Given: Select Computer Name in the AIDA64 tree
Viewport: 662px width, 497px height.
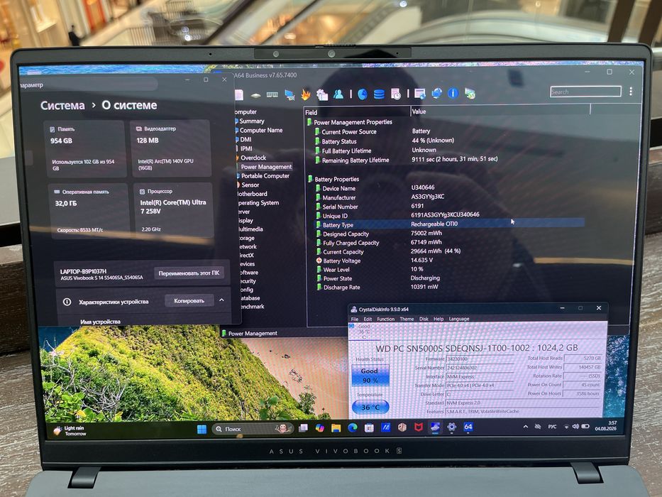Looking at the screenshot, I should click(261, 130).
